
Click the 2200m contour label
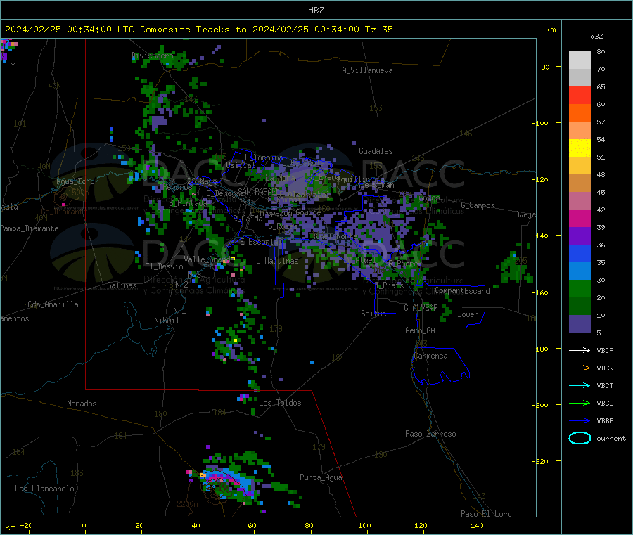[187, 504]
